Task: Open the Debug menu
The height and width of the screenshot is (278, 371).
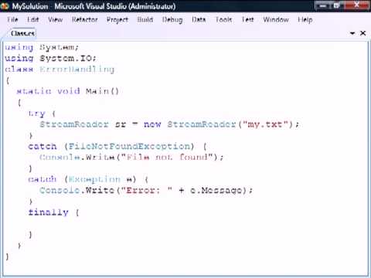Action: point(172,19)
